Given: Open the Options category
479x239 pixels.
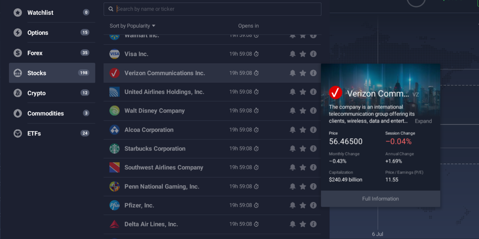Looking at the screenshot, I should [52, 33].
